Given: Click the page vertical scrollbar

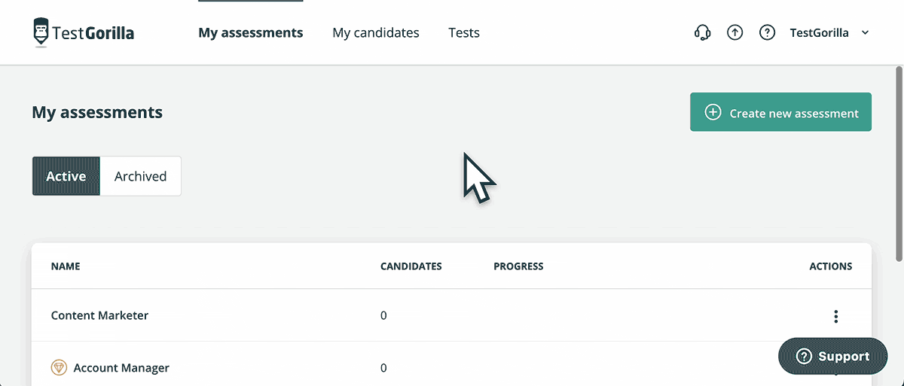Looking at the screenshot, I should coord(899,164).
